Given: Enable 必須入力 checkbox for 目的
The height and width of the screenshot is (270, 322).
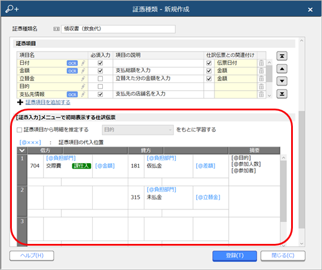Looking at the screenshot, I should (x=100, y=87).
